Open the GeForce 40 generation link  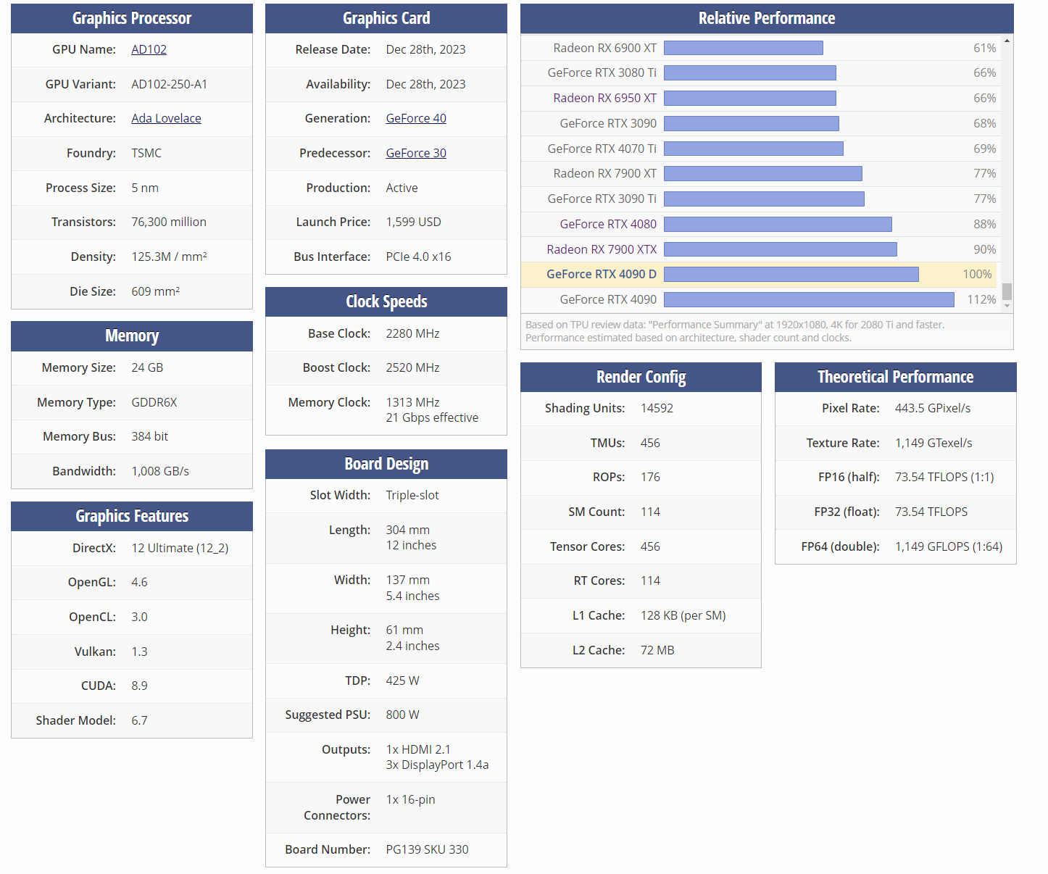[x=416, y=118]
